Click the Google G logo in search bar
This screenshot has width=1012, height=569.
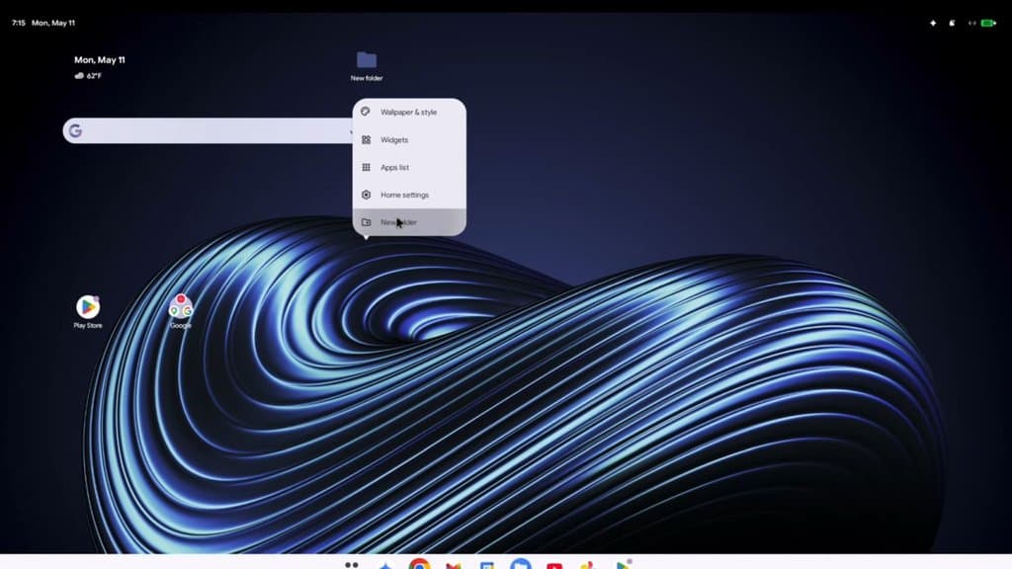point(75,131)
